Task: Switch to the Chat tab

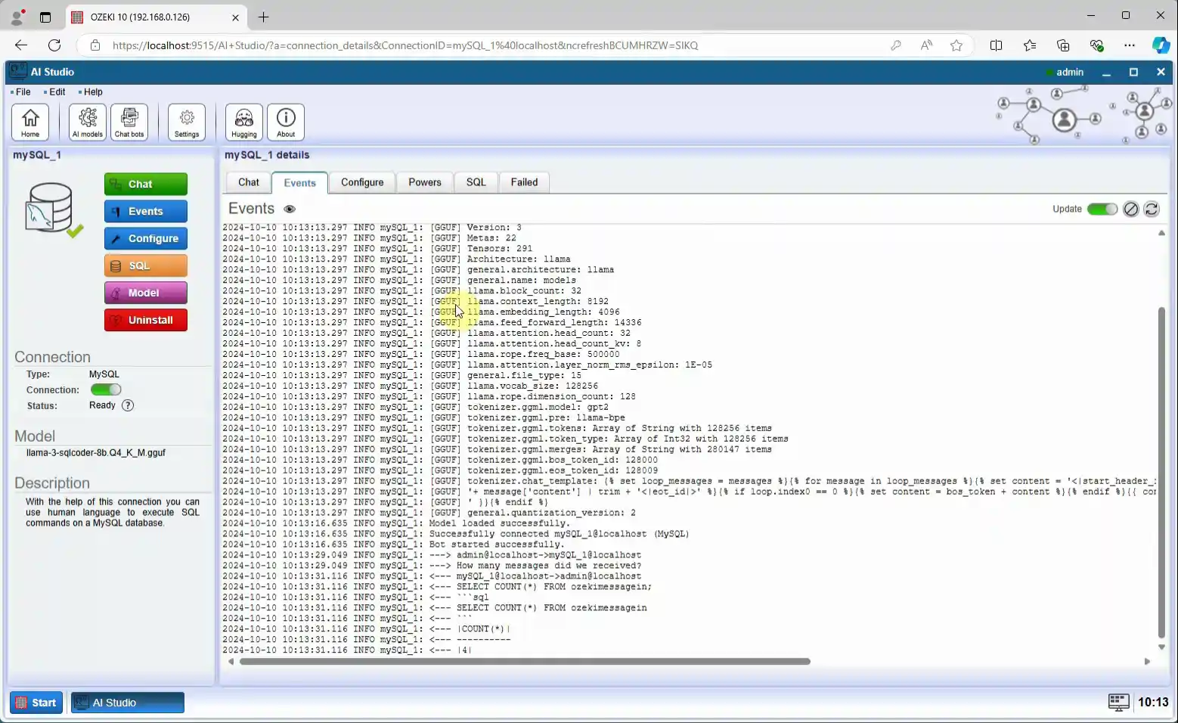Action: [249, 182]
